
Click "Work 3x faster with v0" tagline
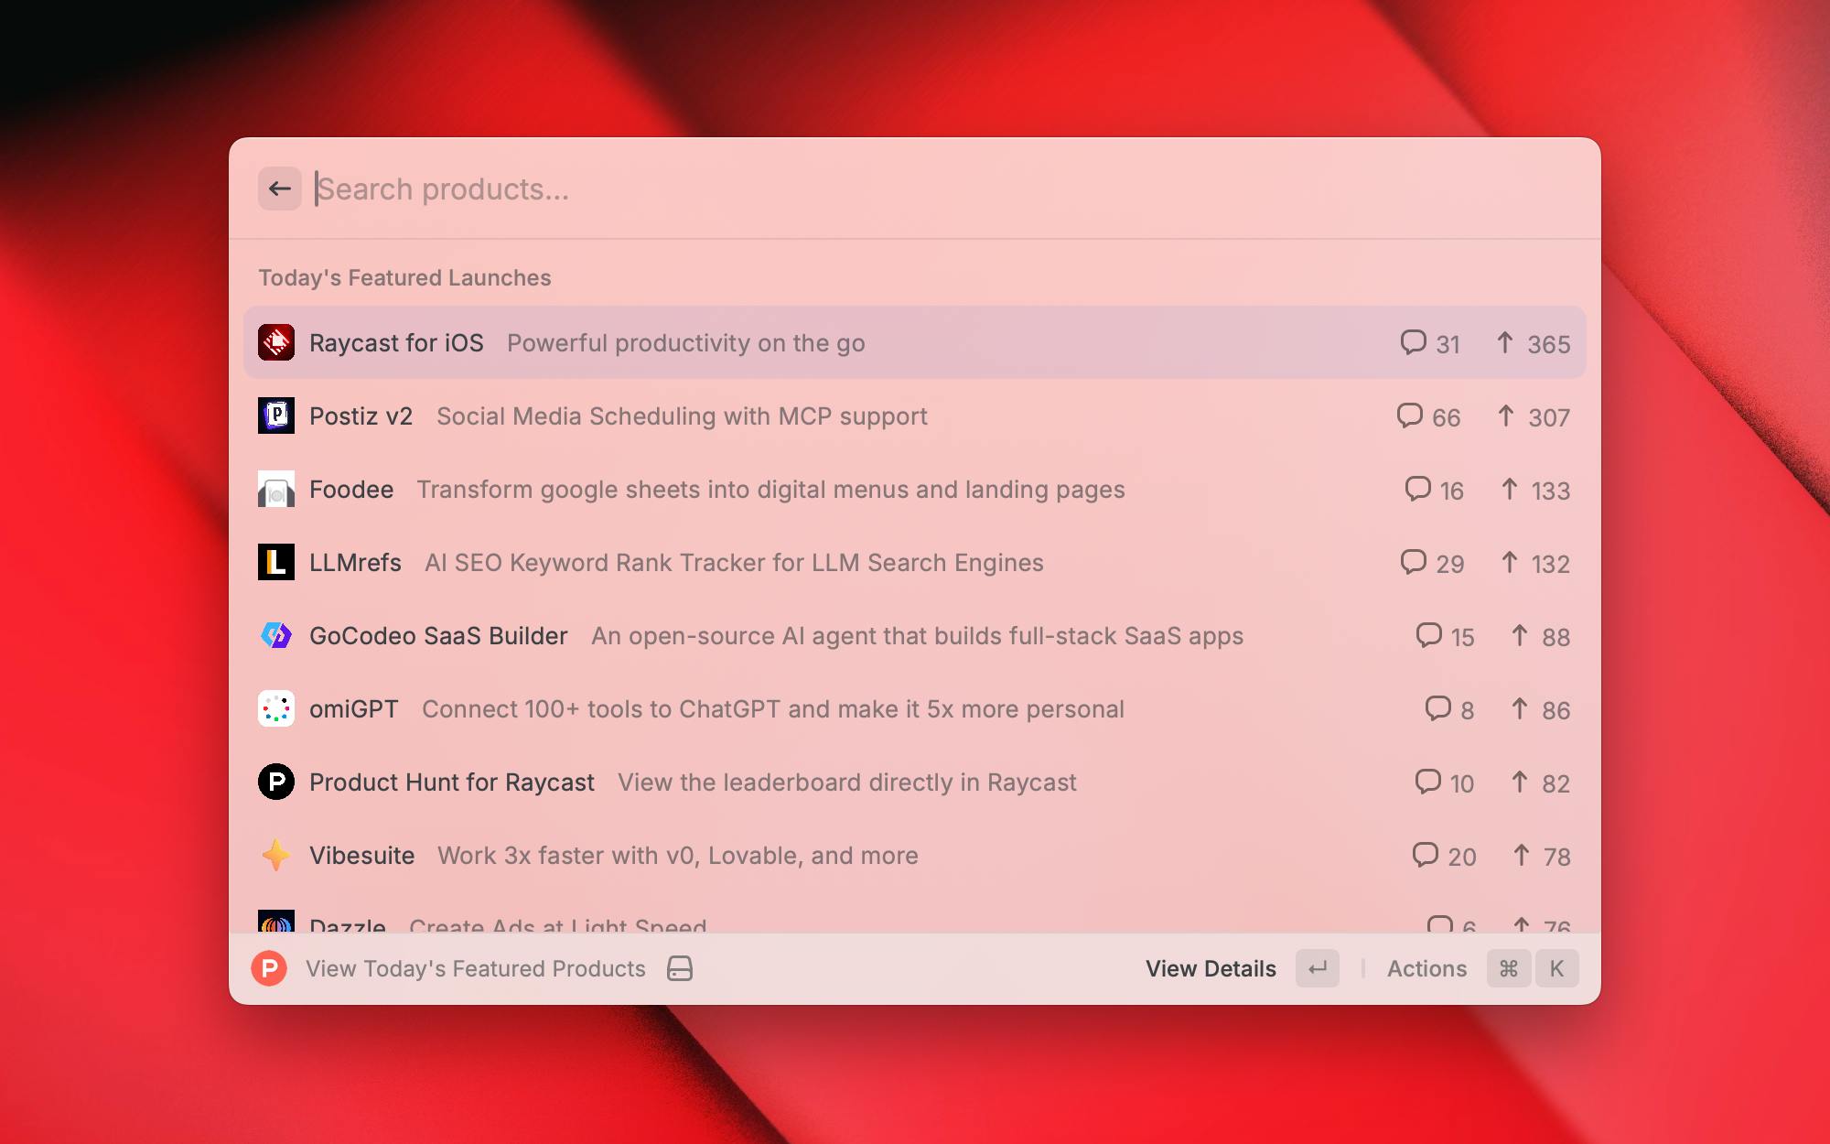click(x=678, y=856)
